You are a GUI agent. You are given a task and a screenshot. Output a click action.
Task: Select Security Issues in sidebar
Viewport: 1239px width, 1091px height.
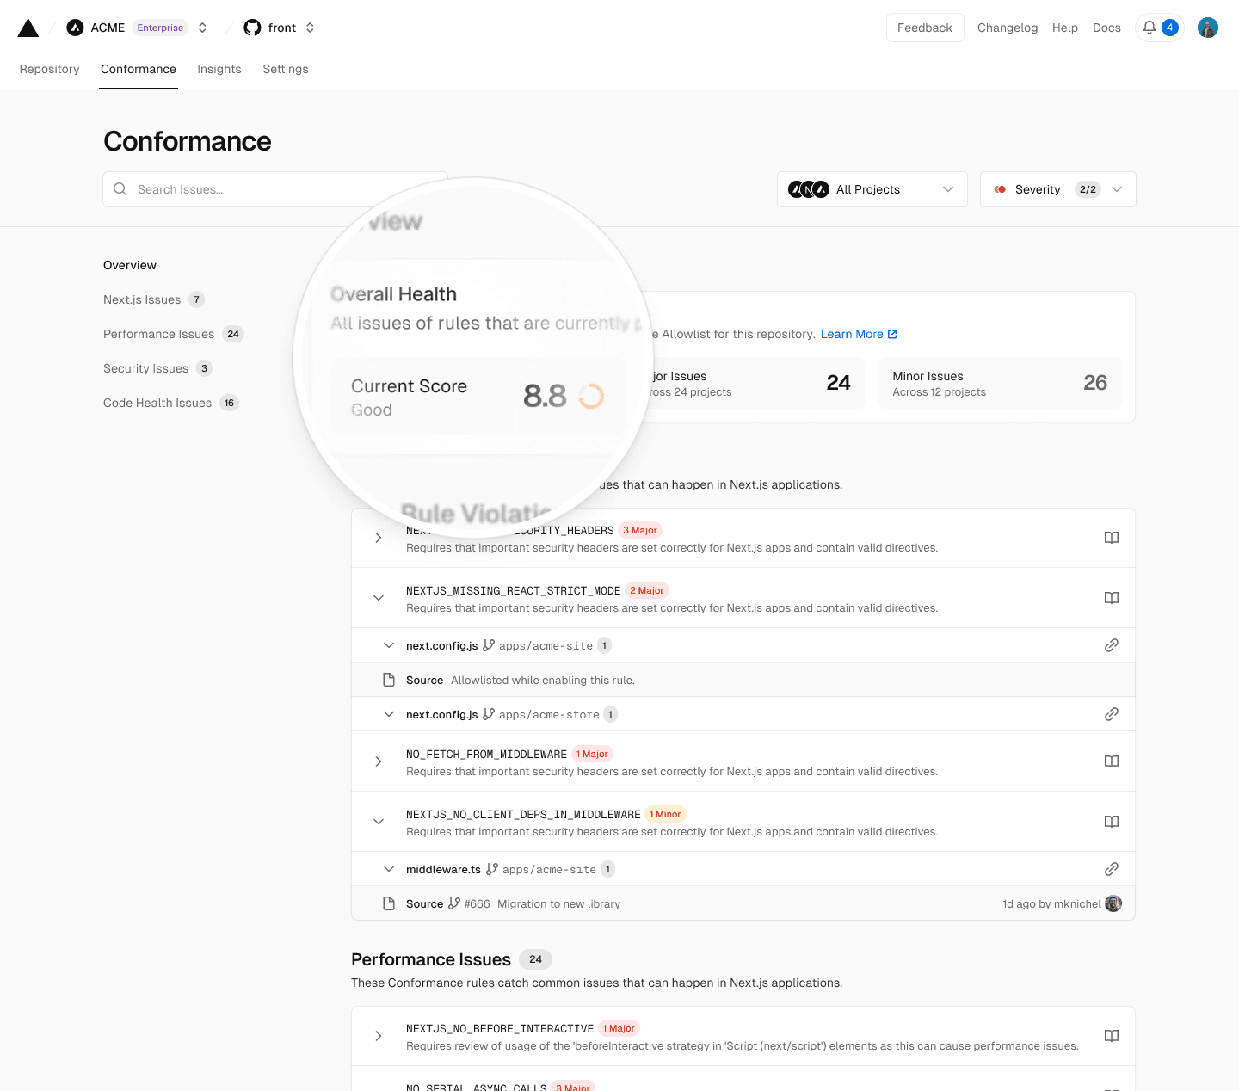(145, 368)
